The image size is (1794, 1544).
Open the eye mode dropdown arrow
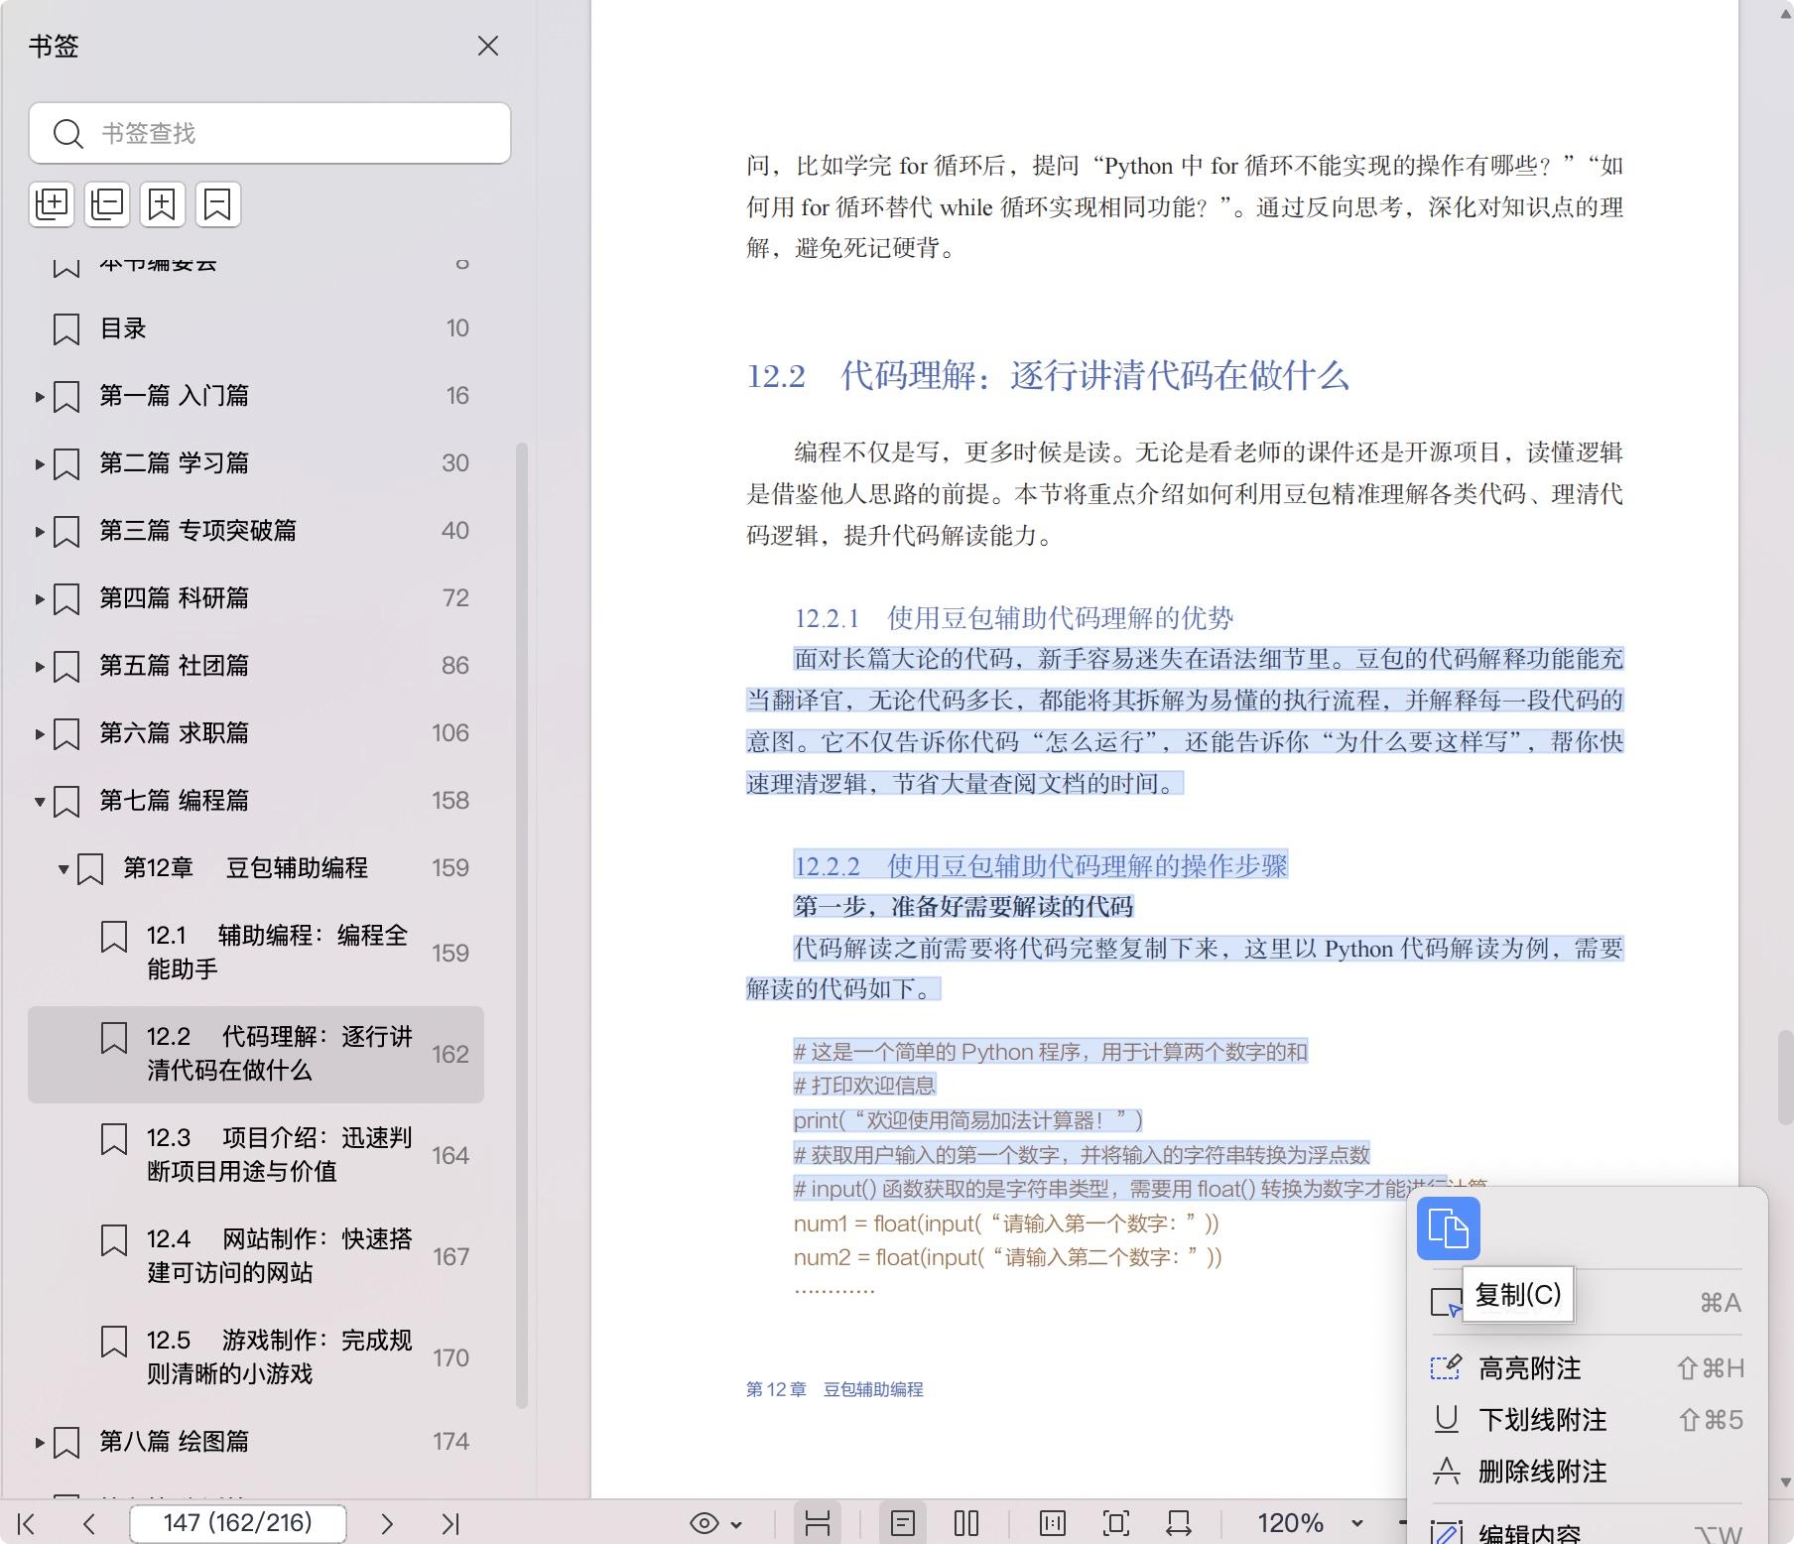(x=736, y=1524)
